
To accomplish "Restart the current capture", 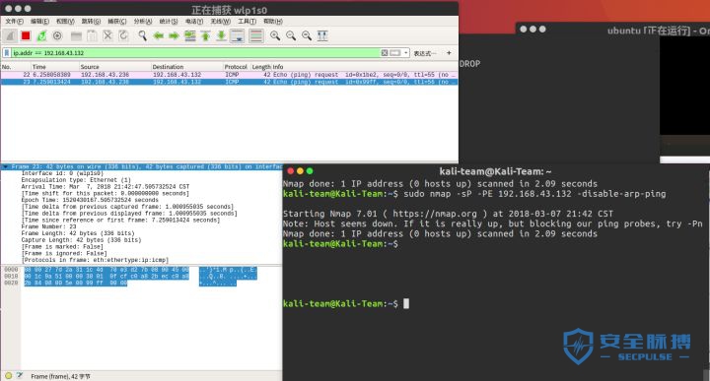I will (41, 35).
